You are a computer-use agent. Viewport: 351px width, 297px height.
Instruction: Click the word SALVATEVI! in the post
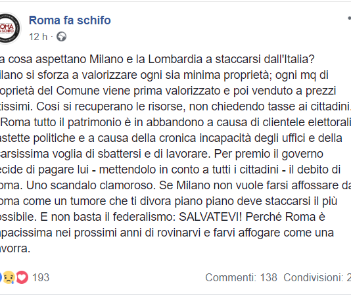[210, 217]
